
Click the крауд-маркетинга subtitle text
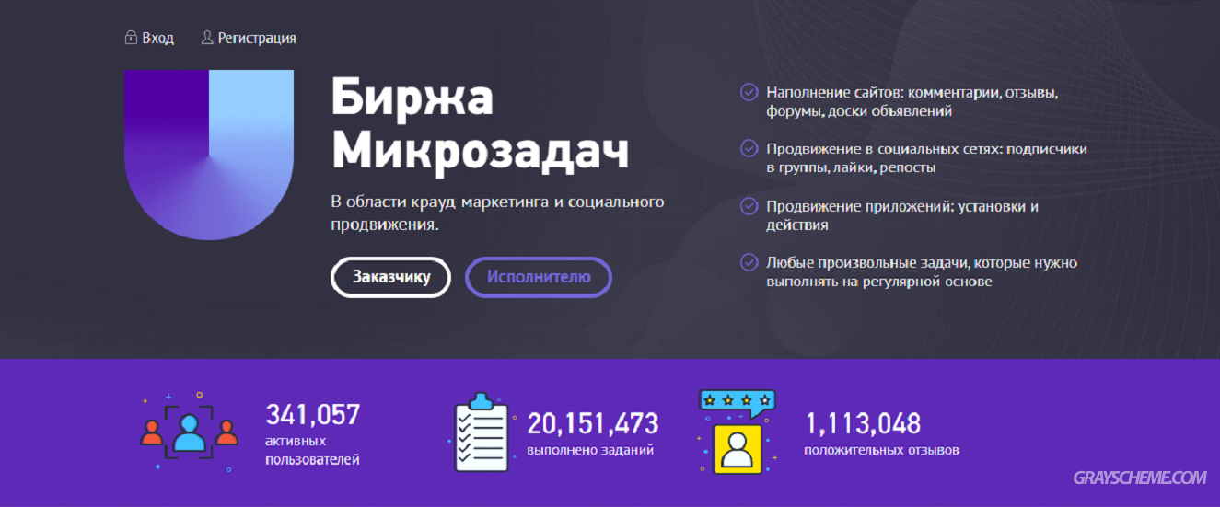click(x=497, y=213)
